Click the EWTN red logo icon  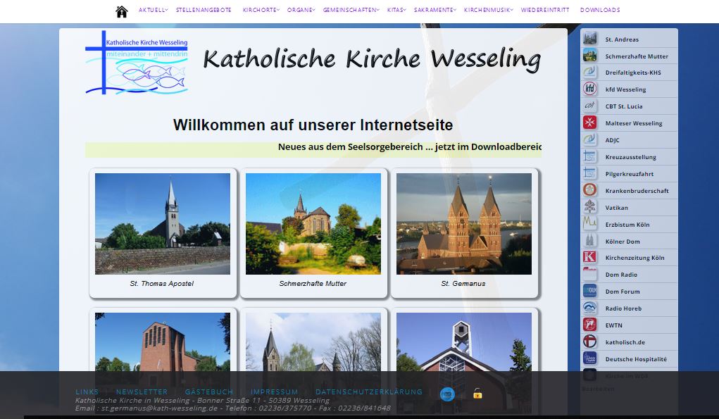tap(589, 325)
